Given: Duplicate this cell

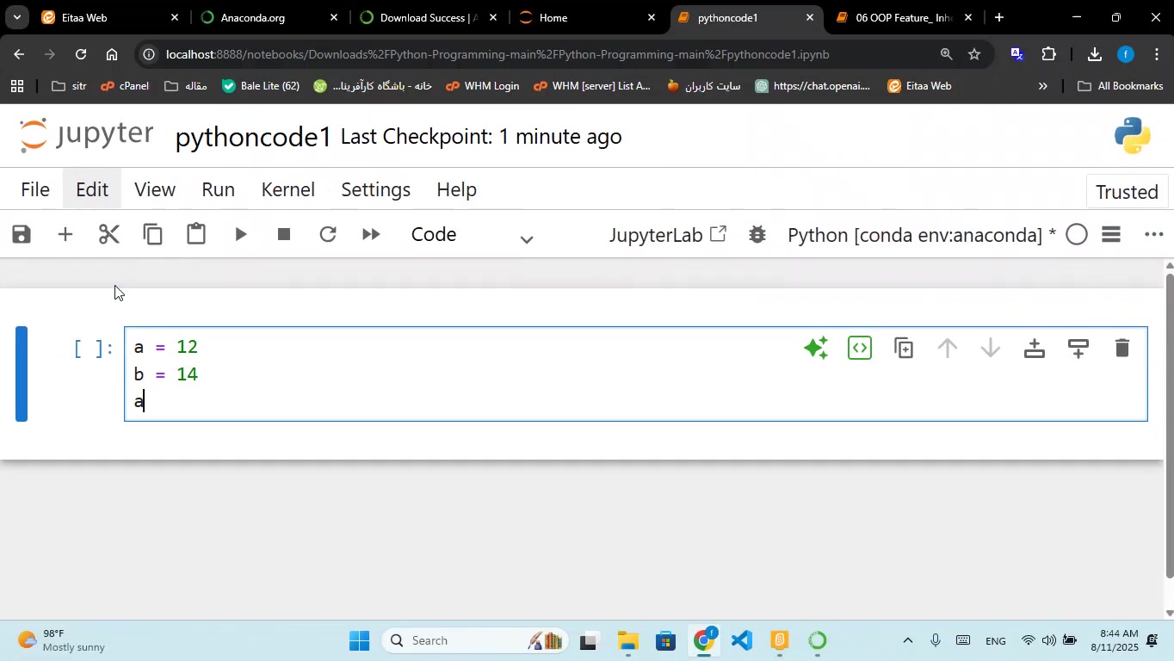Looking at the screenshot, I should pyautogui.click(x=903, y=348).
